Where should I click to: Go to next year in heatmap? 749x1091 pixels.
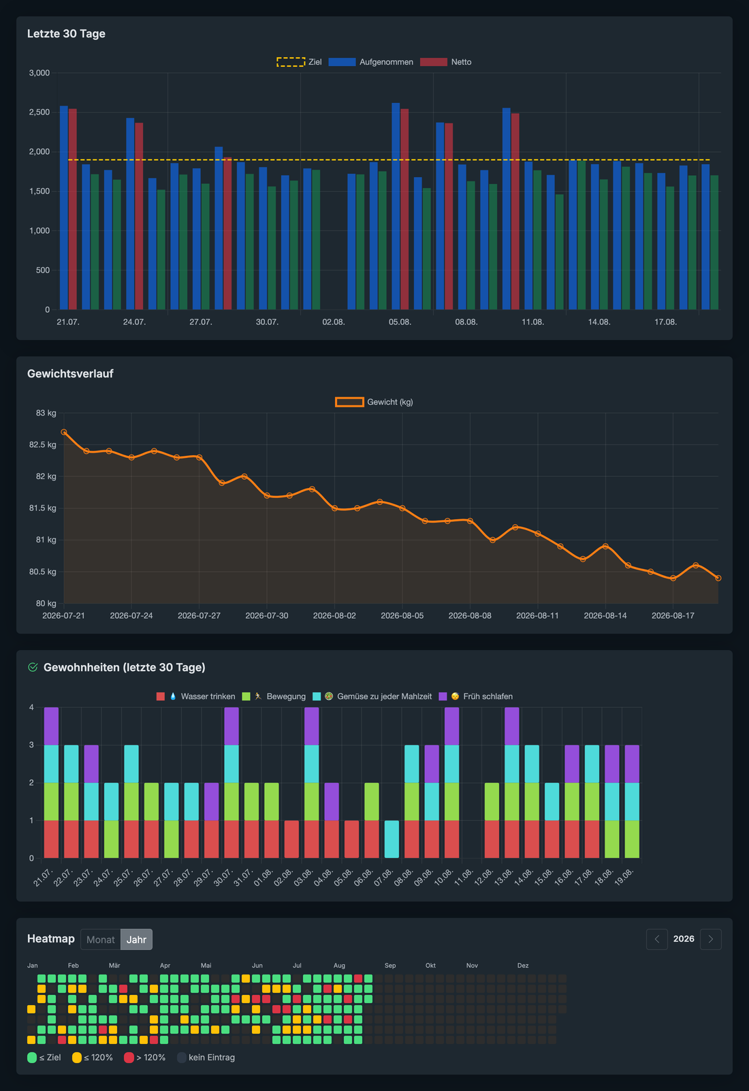tap(711, 939)
